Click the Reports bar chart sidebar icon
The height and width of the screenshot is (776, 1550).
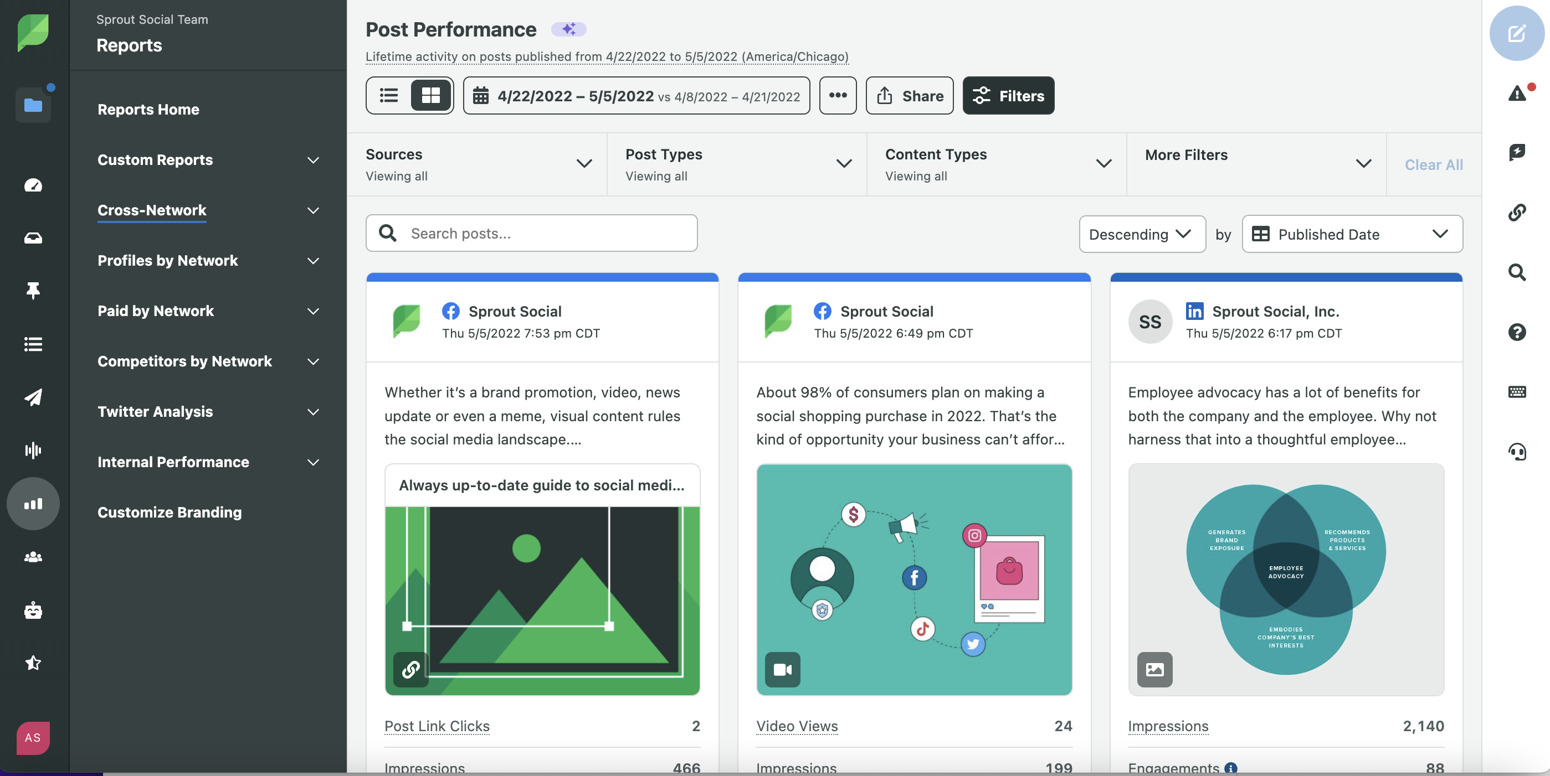(33, 504)
